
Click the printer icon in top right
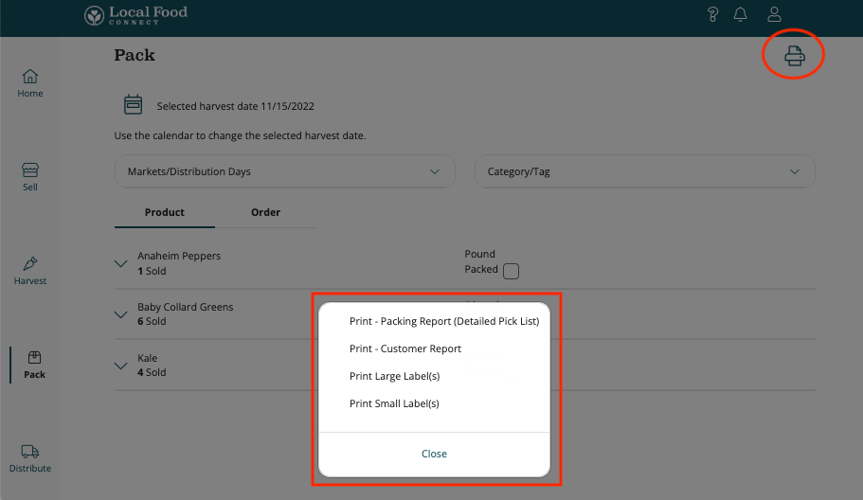point(794,57)
